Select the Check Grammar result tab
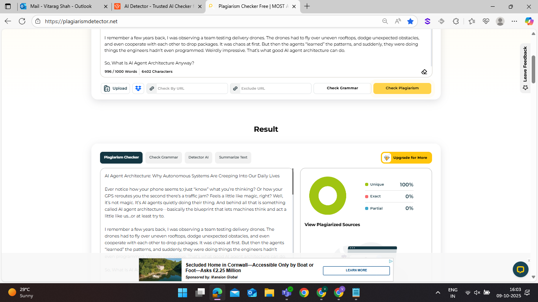The width and height of the screenshot is (538, 302). pos(163,158)
